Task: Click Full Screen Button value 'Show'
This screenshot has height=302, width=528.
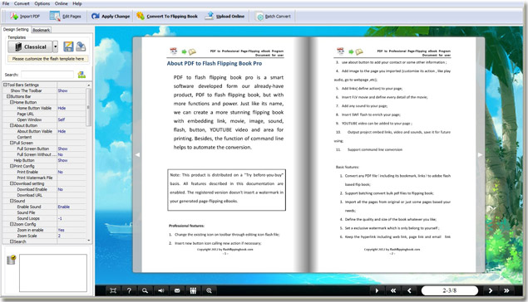Action: coord(62,149)
